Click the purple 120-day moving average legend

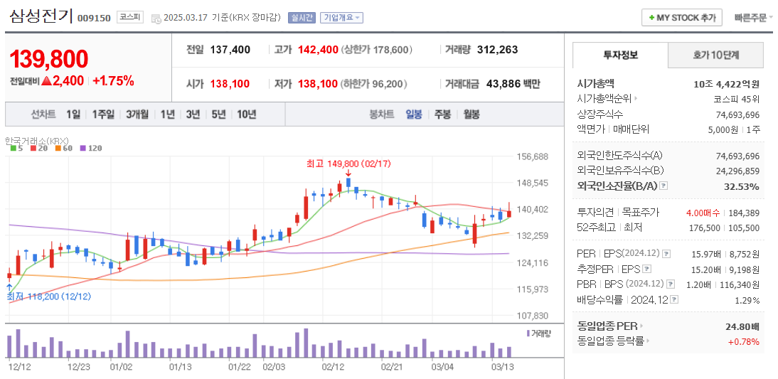pyautogui.click(x=90, y=148)
